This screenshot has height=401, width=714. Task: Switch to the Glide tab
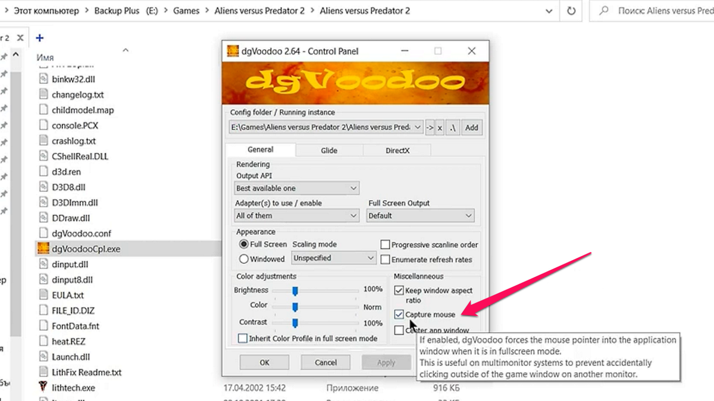coord(328,150)
